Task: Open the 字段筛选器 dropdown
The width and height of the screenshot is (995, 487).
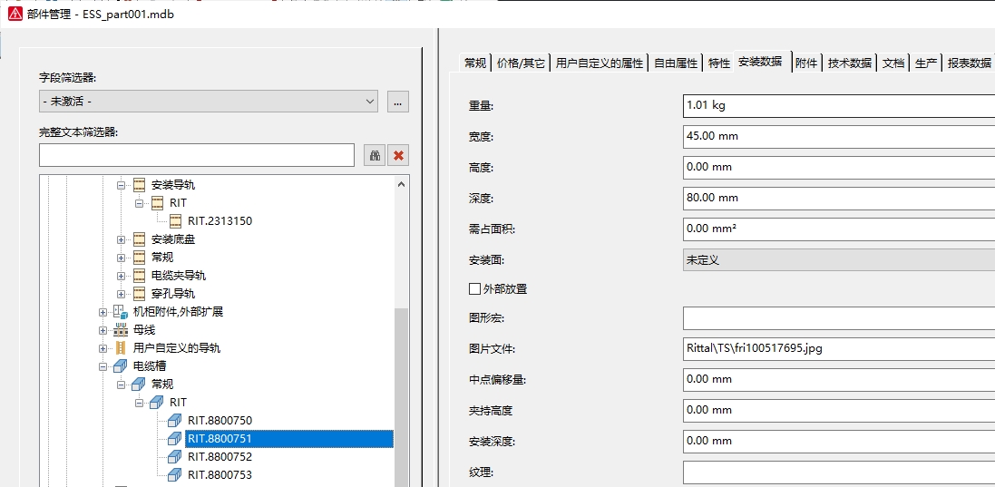Action: click(369, 102)
